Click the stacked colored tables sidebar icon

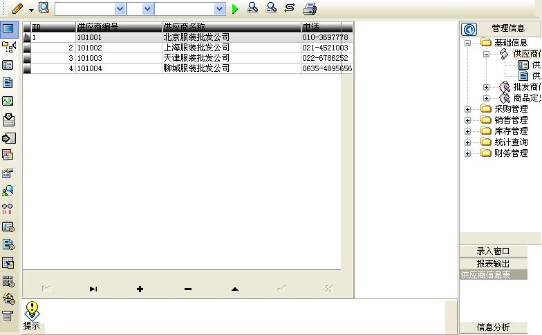click(x=8, y=155)
